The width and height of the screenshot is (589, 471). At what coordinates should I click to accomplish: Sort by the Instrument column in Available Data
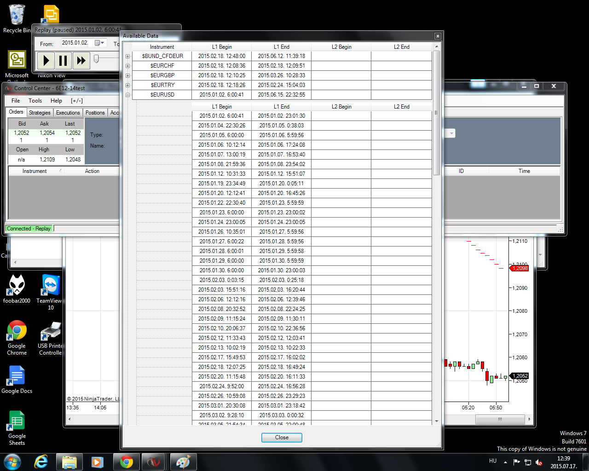coord(162,47)
